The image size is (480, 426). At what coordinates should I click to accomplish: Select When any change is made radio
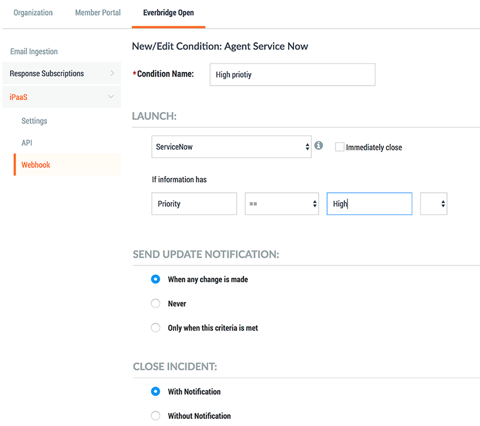tap(155, 279)
